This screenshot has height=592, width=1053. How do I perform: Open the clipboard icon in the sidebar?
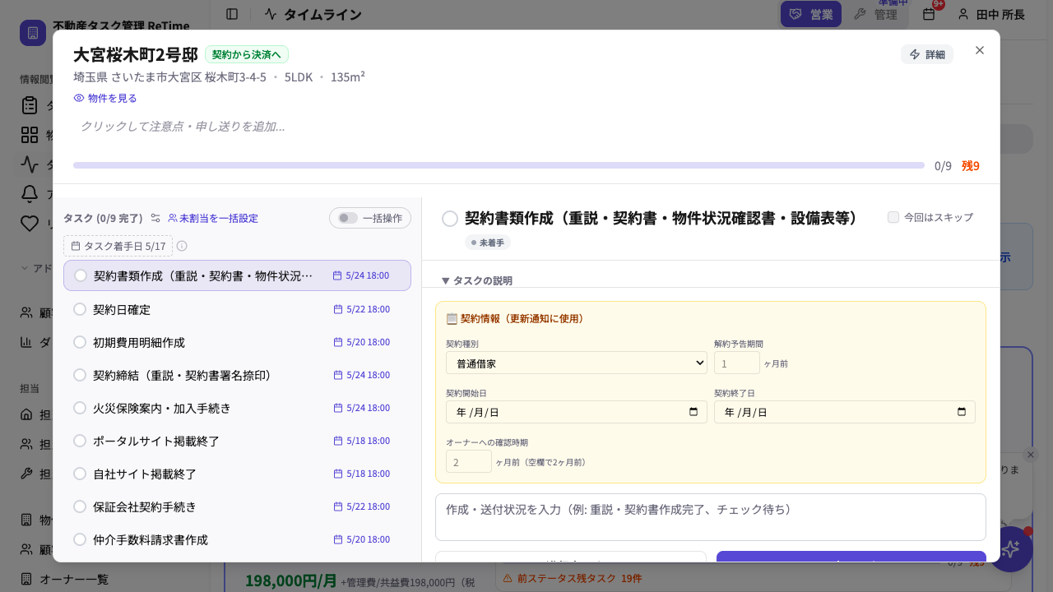point(30,105)
